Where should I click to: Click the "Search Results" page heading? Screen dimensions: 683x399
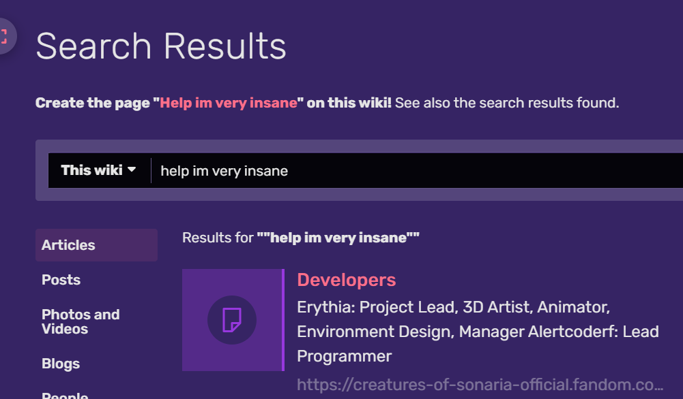(161, 46)
